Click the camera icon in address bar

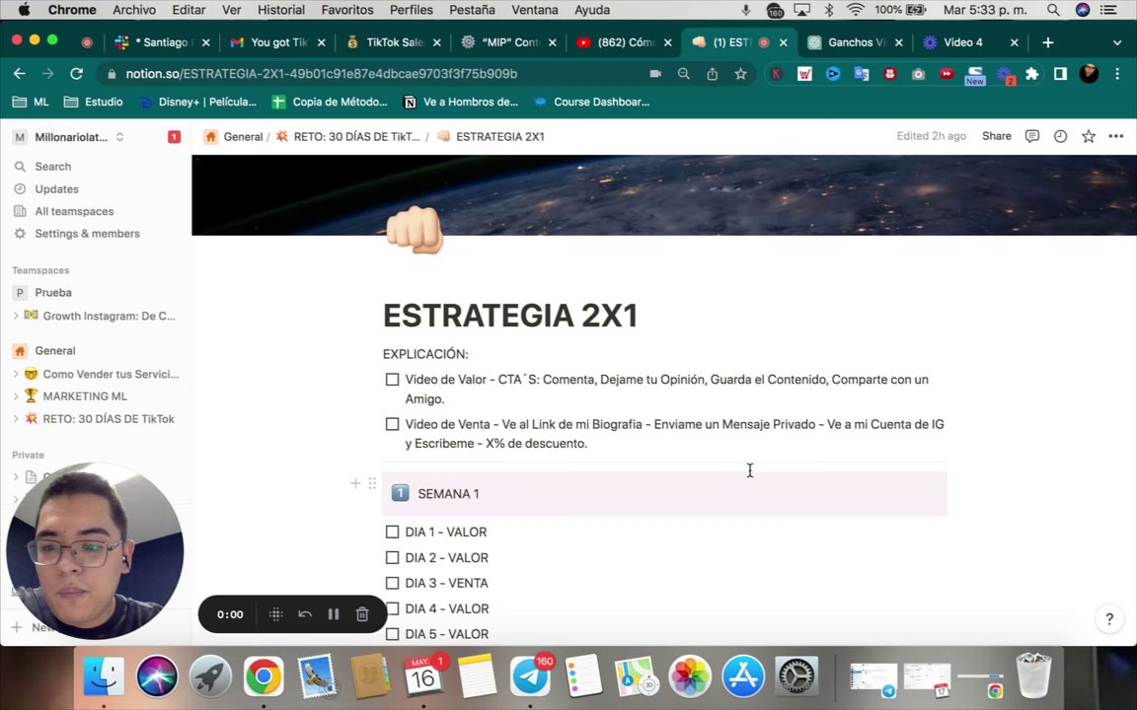tap(655, 74)
